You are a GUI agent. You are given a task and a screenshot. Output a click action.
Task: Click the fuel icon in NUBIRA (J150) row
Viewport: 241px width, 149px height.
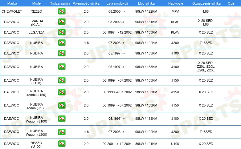[62, 80]
